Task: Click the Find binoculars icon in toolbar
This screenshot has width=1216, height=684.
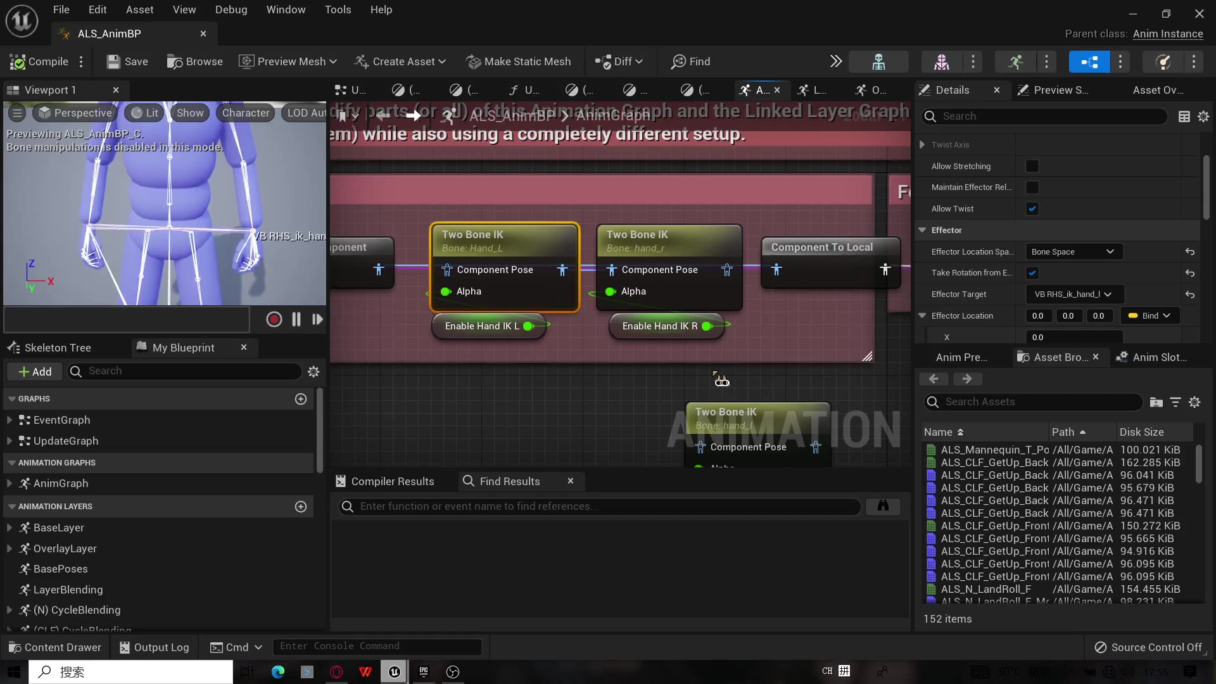Action: pos(679,61)
